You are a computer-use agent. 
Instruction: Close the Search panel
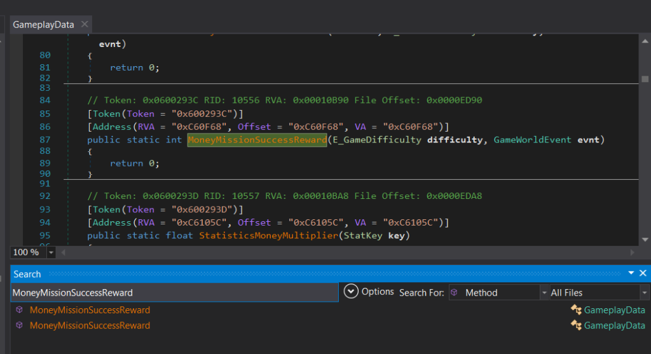pos(643,273)
